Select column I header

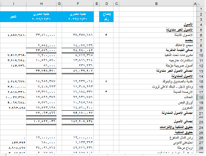[x=13, y=4]
